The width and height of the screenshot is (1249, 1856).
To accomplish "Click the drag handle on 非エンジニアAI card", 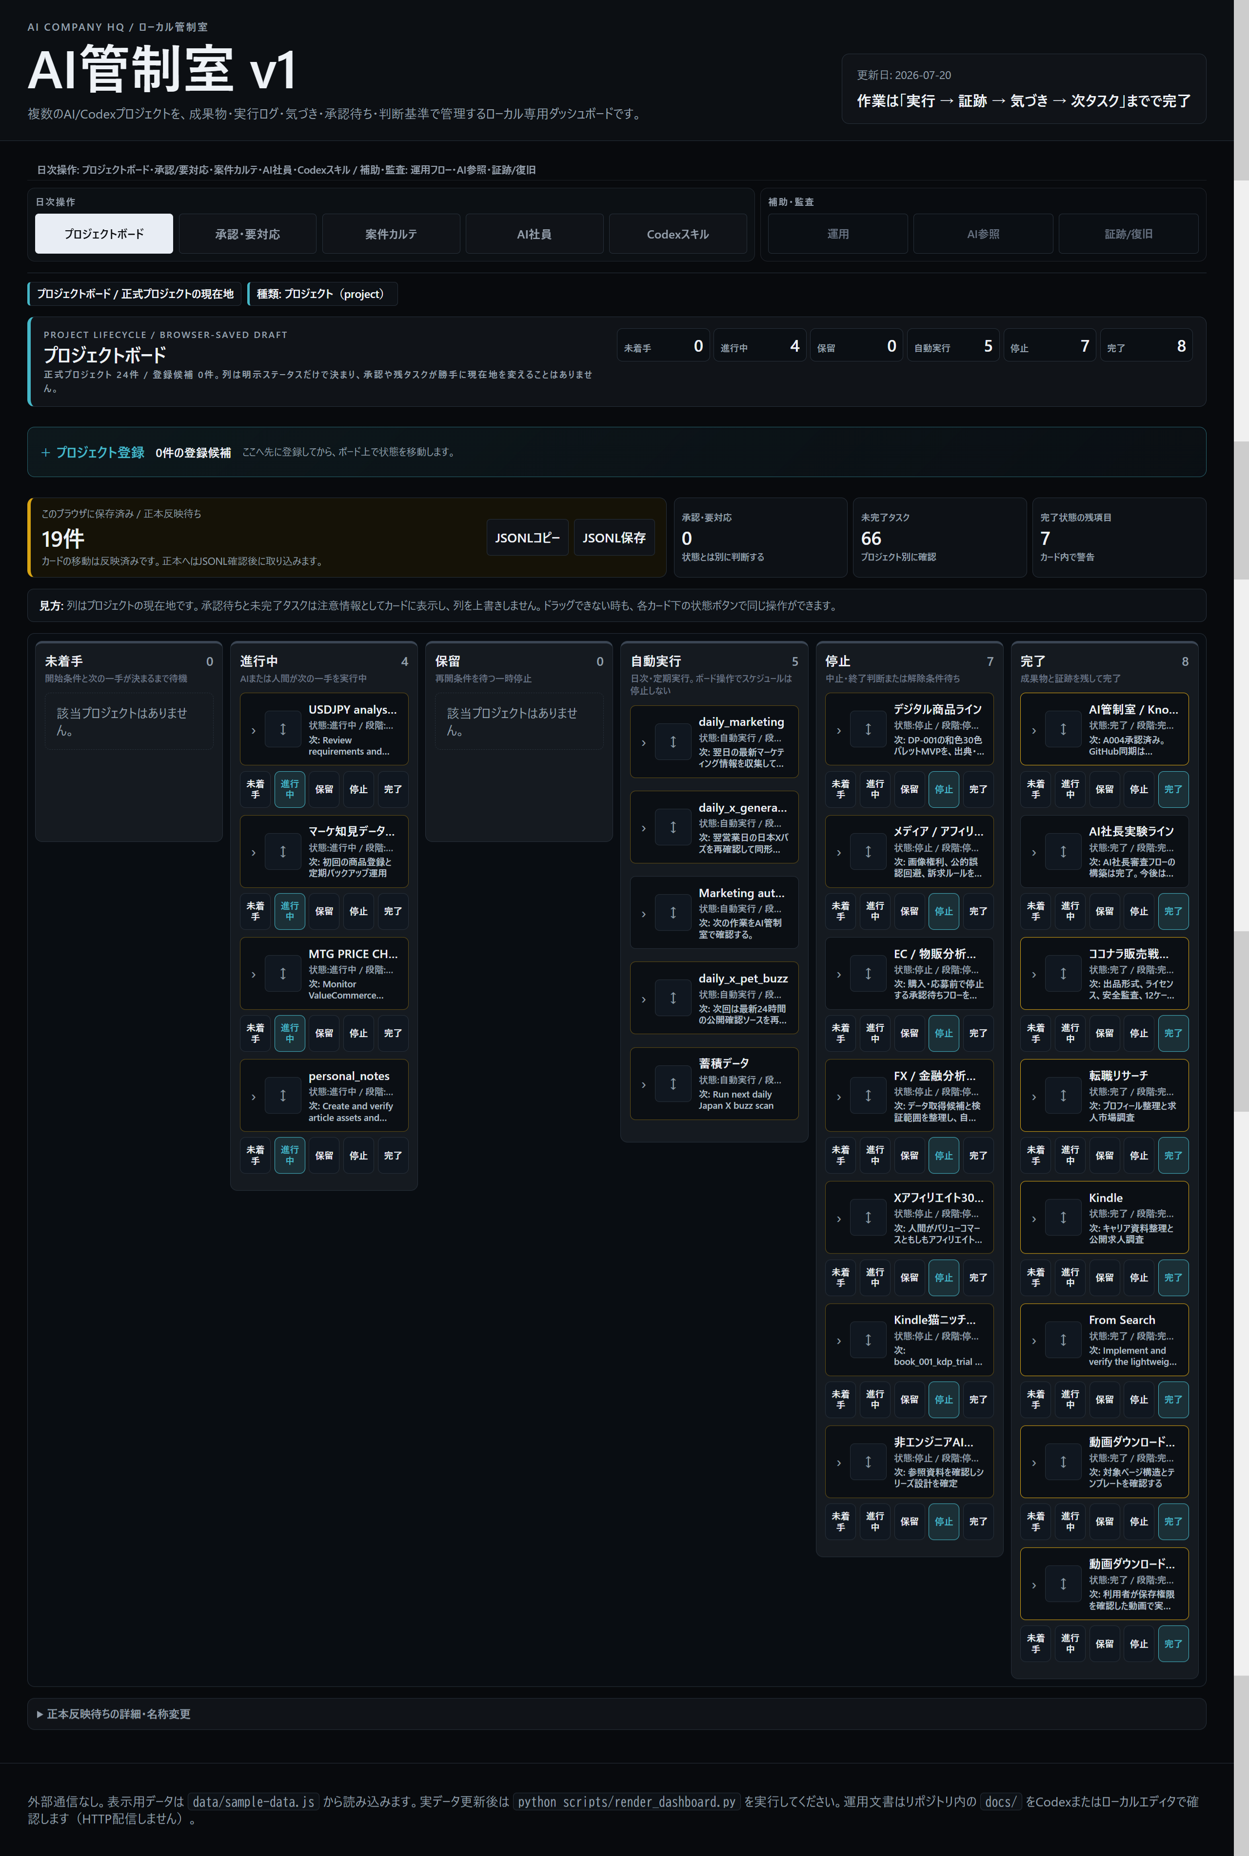I will [x=868, y=1462].
